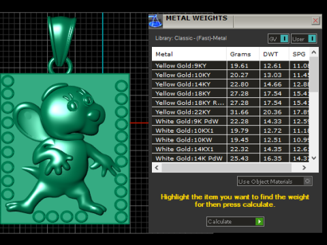This screenshot has height=245, width=327.
Task: Select the Yellow Gold:9KY row
Action: [x=230, y=65]
